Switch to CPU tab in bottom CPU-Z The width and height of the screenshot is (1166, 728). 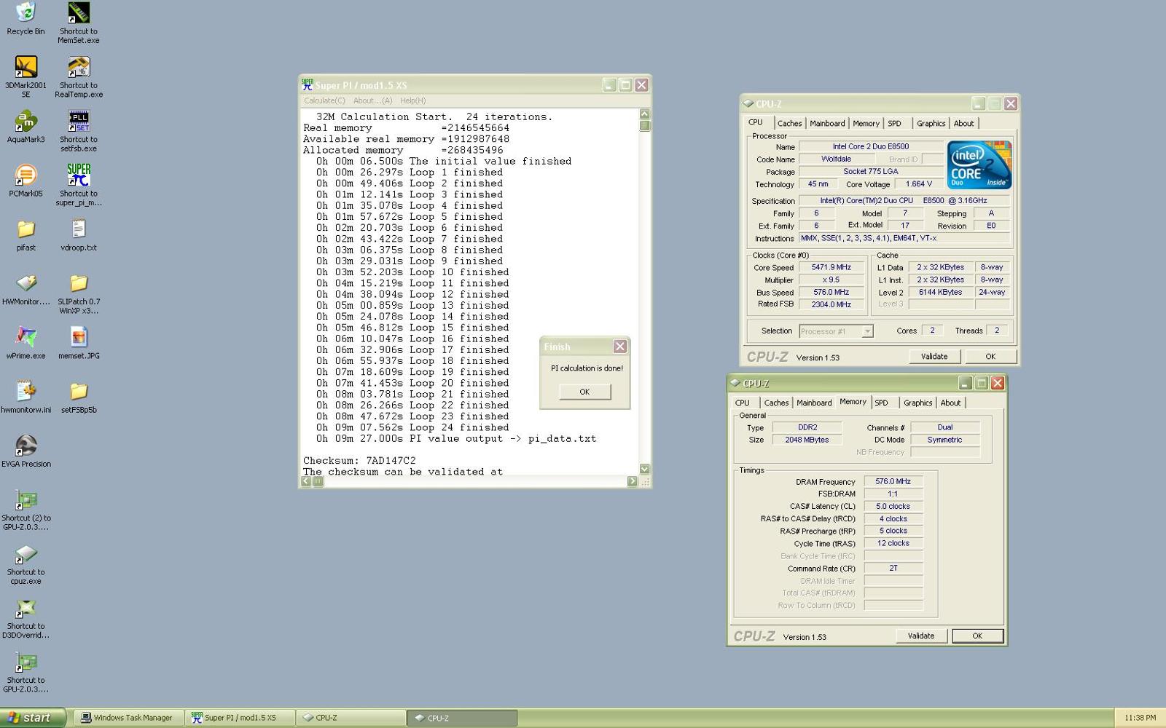pos(743,403)
